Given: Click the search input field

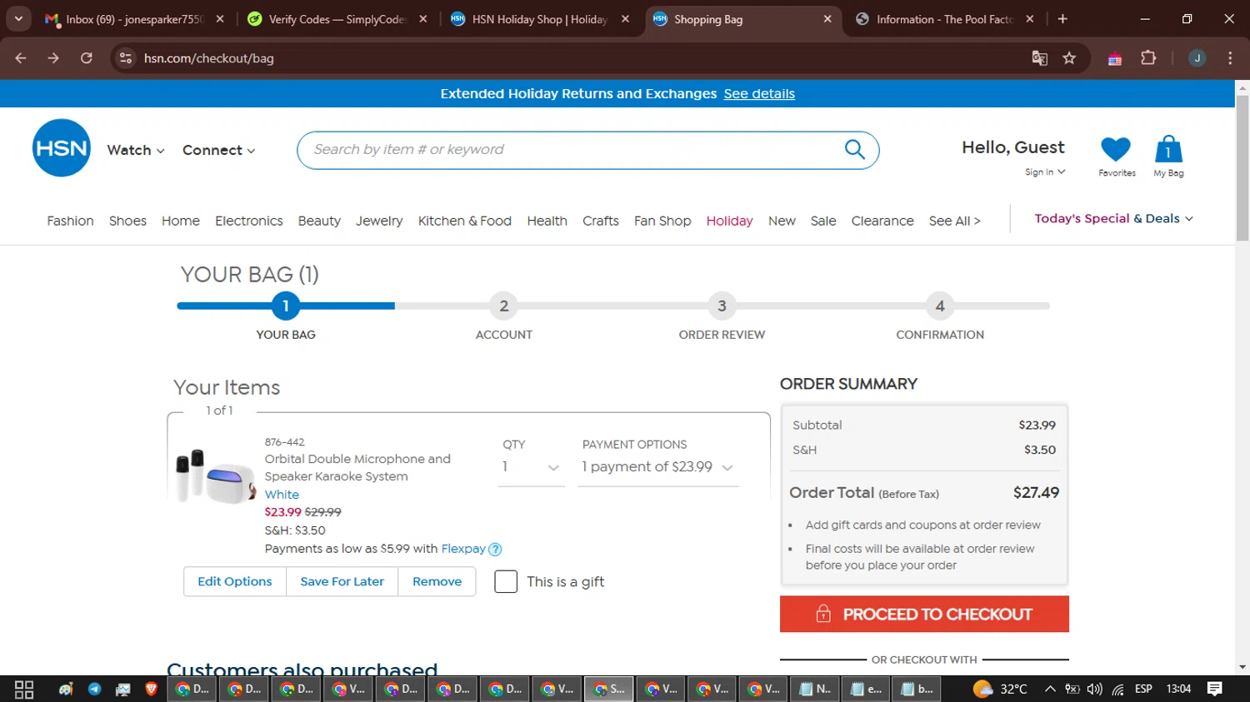Looking at the screenshot, I should point(575,150).
